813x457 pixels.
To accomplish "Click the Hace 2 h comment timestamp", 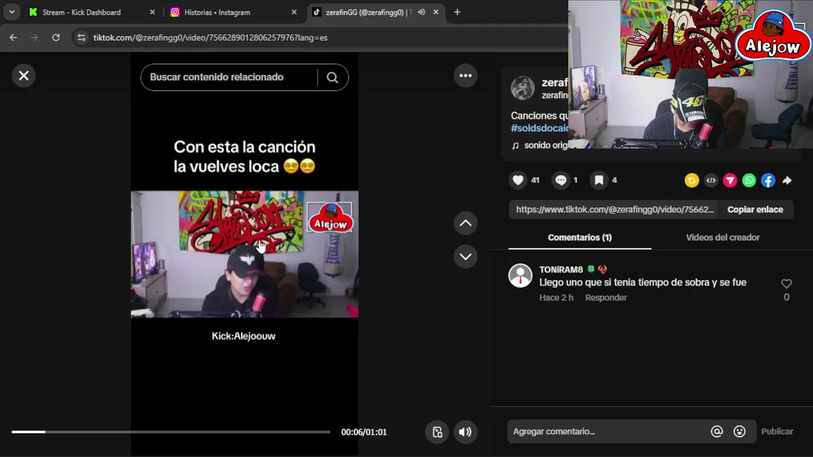I will [x=556, y=298].
